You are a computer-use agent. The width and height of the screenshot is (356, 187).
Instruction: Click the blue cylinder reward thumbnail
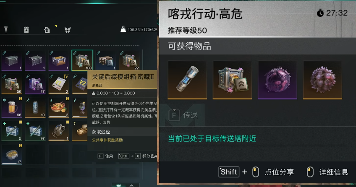coord(187,80)
